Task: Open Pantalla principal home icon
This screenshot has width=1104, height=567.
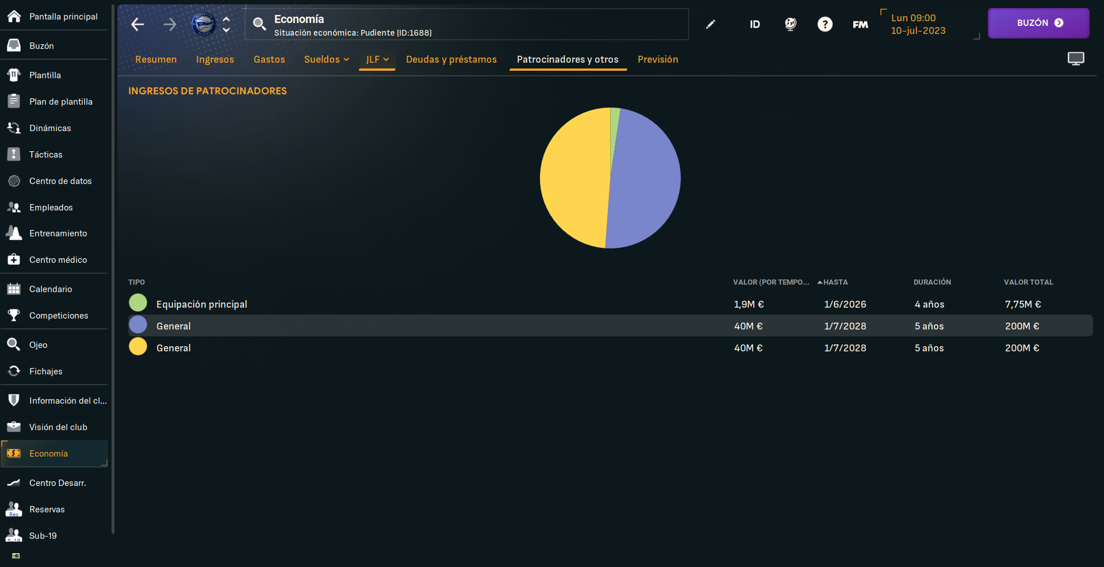Action: click(14, 16)
